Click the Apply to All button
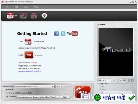 pos(65,86)
